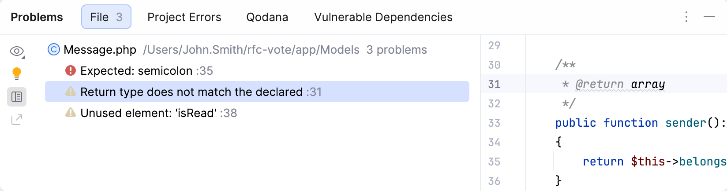Image resolution: width=727 pixels, height=191 pixels.
Task: Click the red error icon for semicolon
Action: pos(71,70)
